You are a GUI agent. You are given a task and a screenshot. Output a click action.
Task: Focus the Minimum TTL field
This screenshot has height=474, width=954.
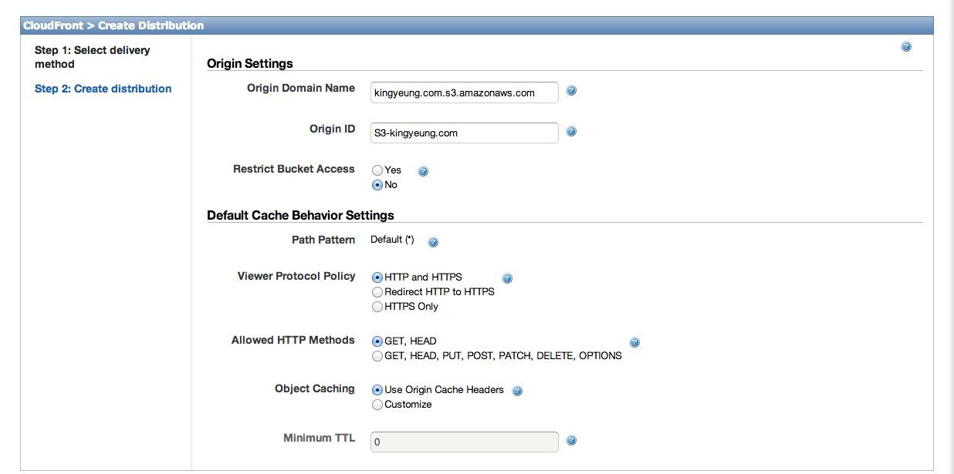464,442
